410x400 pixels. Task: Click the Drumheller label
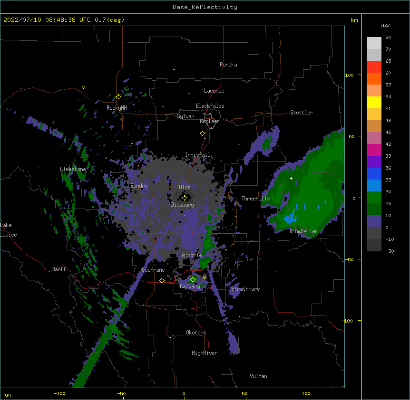303,231
